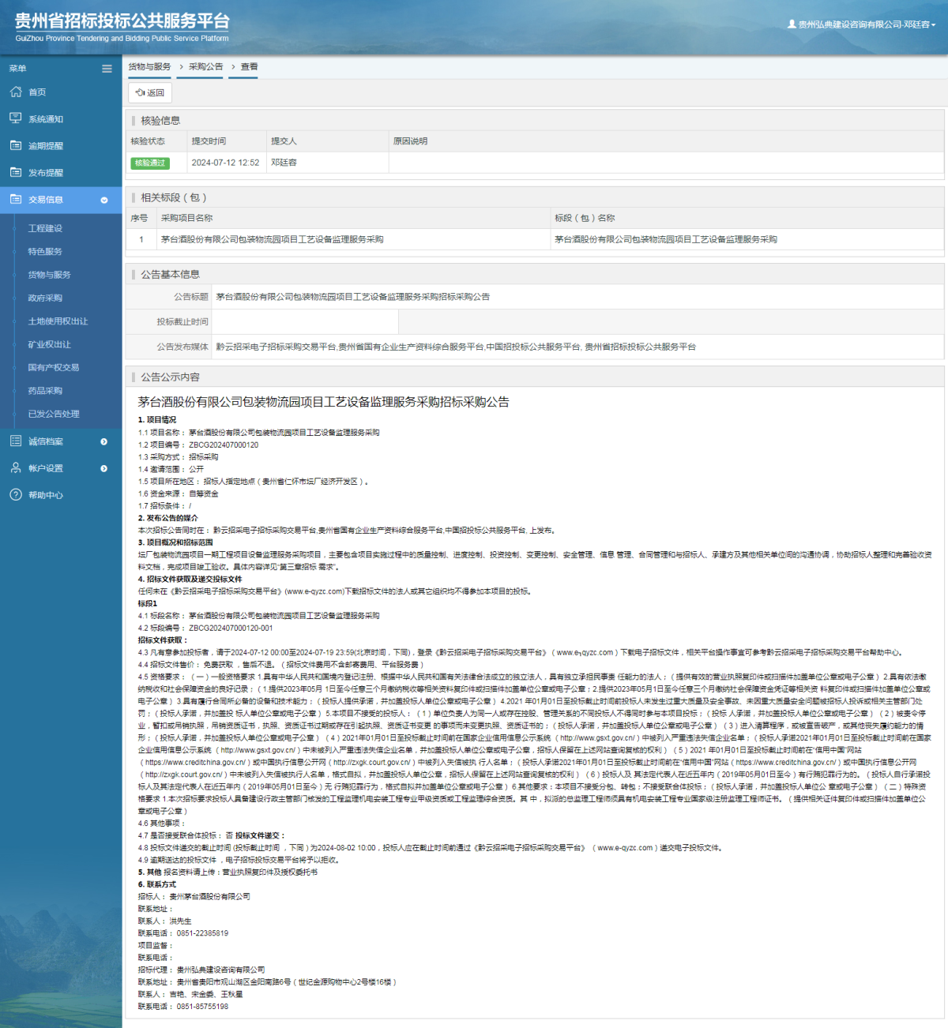Viewport: 948px width, 1028px height.
Task: Click the 1.6 资金来源 line
Action: coord(179,493)
